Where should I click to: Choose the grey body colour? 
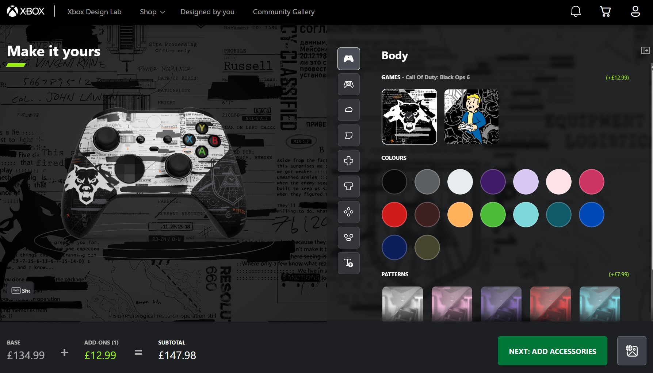(x=427, y=182)
